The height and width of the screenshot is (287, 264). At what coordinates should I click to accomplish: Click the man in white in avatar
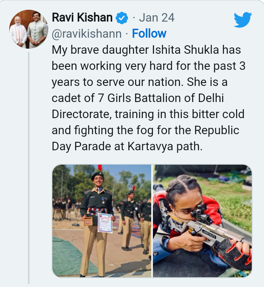pyautogui.click(x=18, y=32)
